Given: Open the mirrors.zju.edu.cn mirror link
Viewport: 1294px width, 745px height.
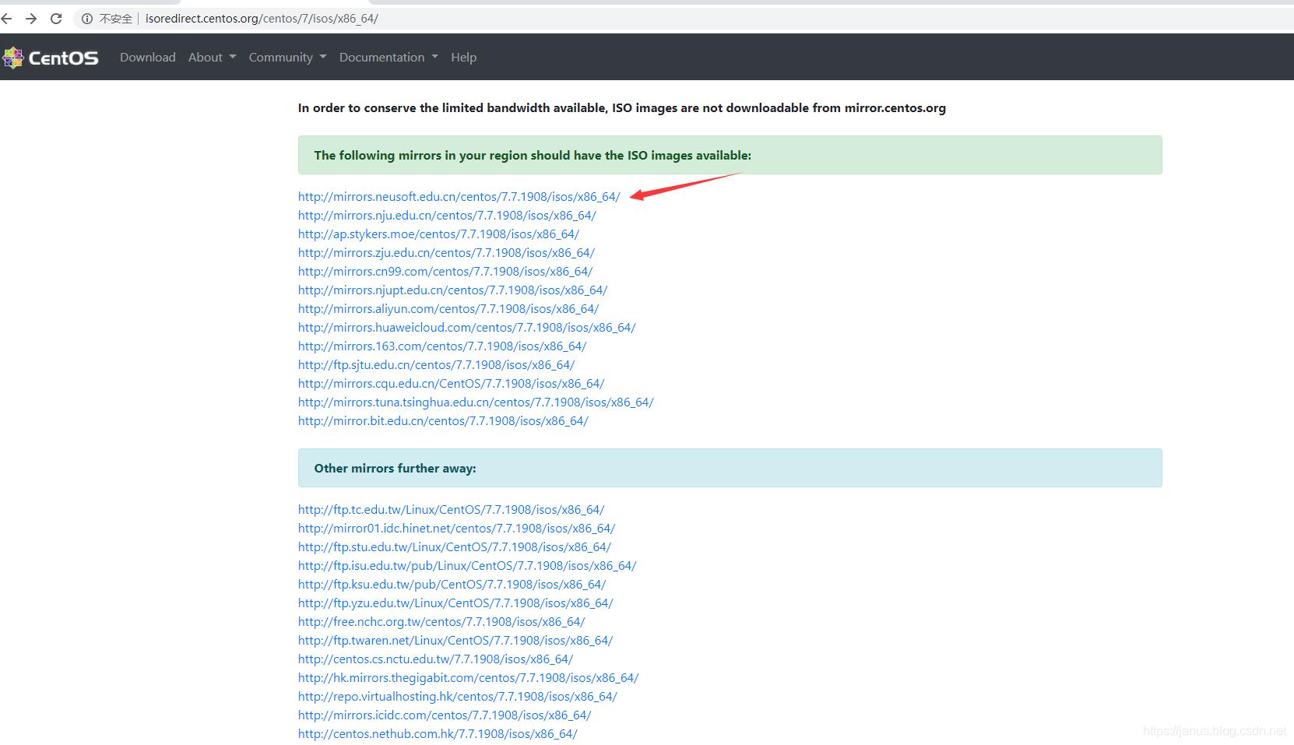Looking at the screenshot, I should pyautogui.click(x=446, y=253).
